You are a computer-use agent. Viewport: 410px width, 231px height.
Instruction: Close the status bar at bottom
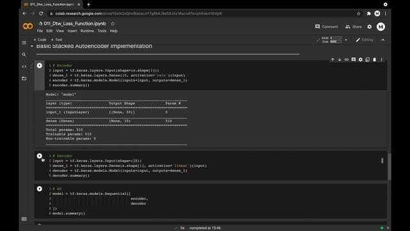tap(388, 228)
